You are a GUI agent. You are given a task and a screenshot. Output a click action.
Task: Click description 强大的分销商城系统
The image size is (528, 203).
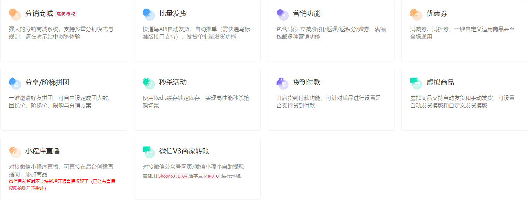(61, 33)
